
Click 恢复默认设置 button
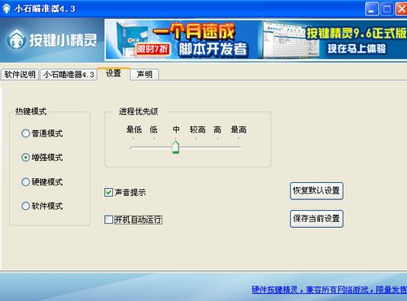(x=317, y=191)
